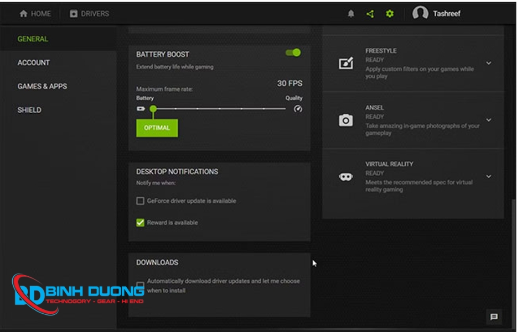Click the Virtual Reality headset icon

[346, 177]
